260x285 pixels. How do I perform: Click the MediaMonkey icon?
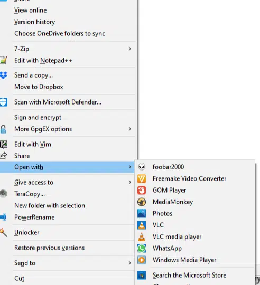point(142,202)
